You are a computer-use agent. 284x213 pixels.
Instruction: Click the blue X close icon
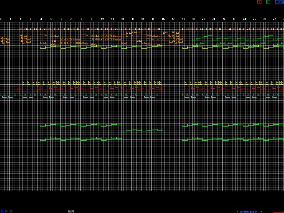[282, 2]
